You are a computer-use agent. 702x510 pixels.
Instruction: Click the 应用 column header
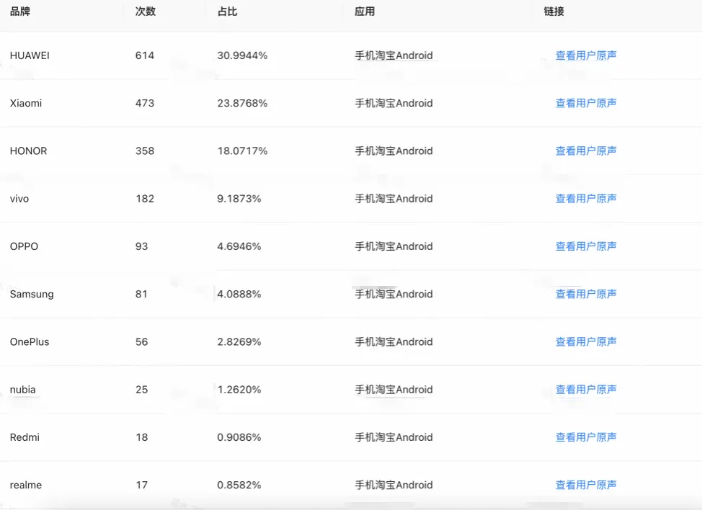pos(365,12)
